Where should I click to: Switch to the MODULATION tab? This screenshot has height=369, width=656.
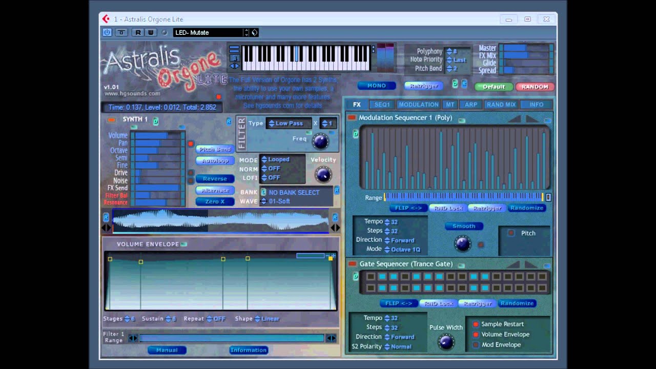point(419,105)
